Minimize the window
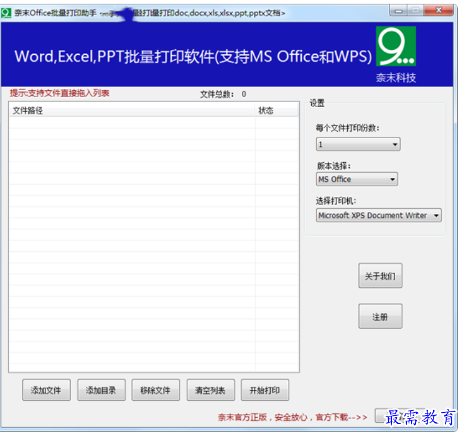The image size is (461, 437). 398,11
